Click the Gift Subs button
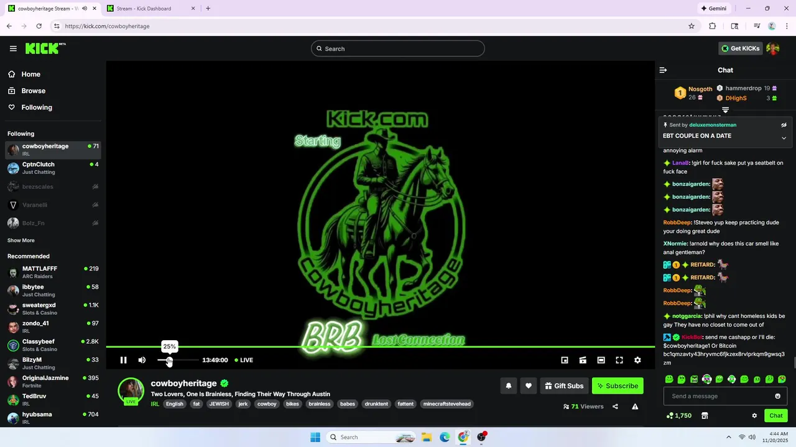796x447 pixels. click(x=564, y=386)
